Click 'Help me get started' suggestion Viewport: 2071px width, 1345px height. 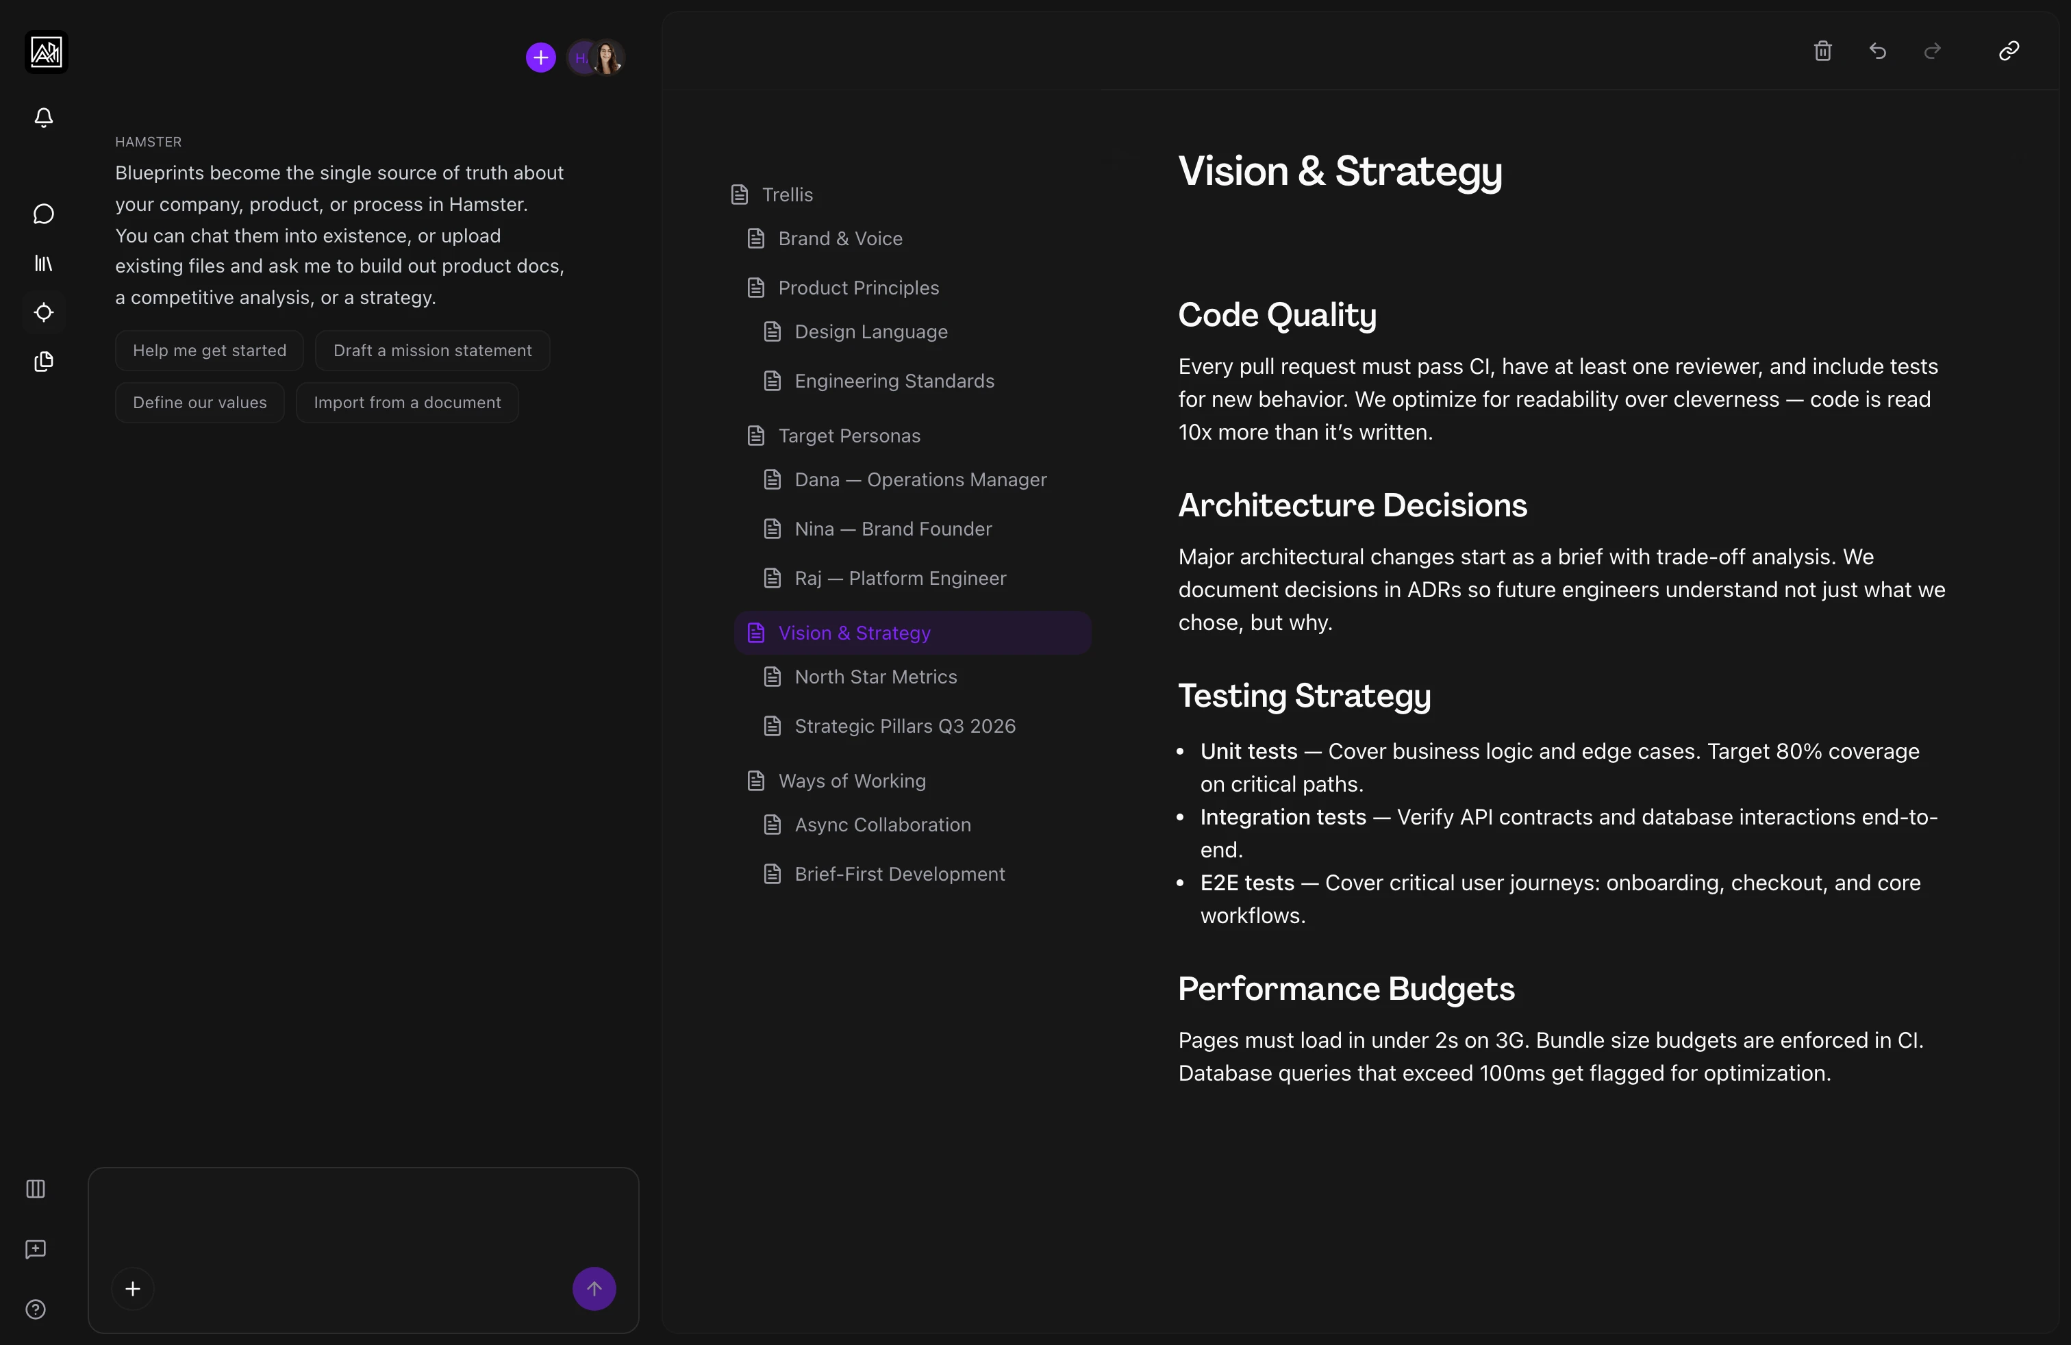click(x=209, y=351)
